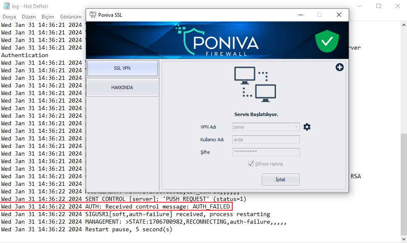
Task: Select the SSL VPN tab
Action: 123,68
